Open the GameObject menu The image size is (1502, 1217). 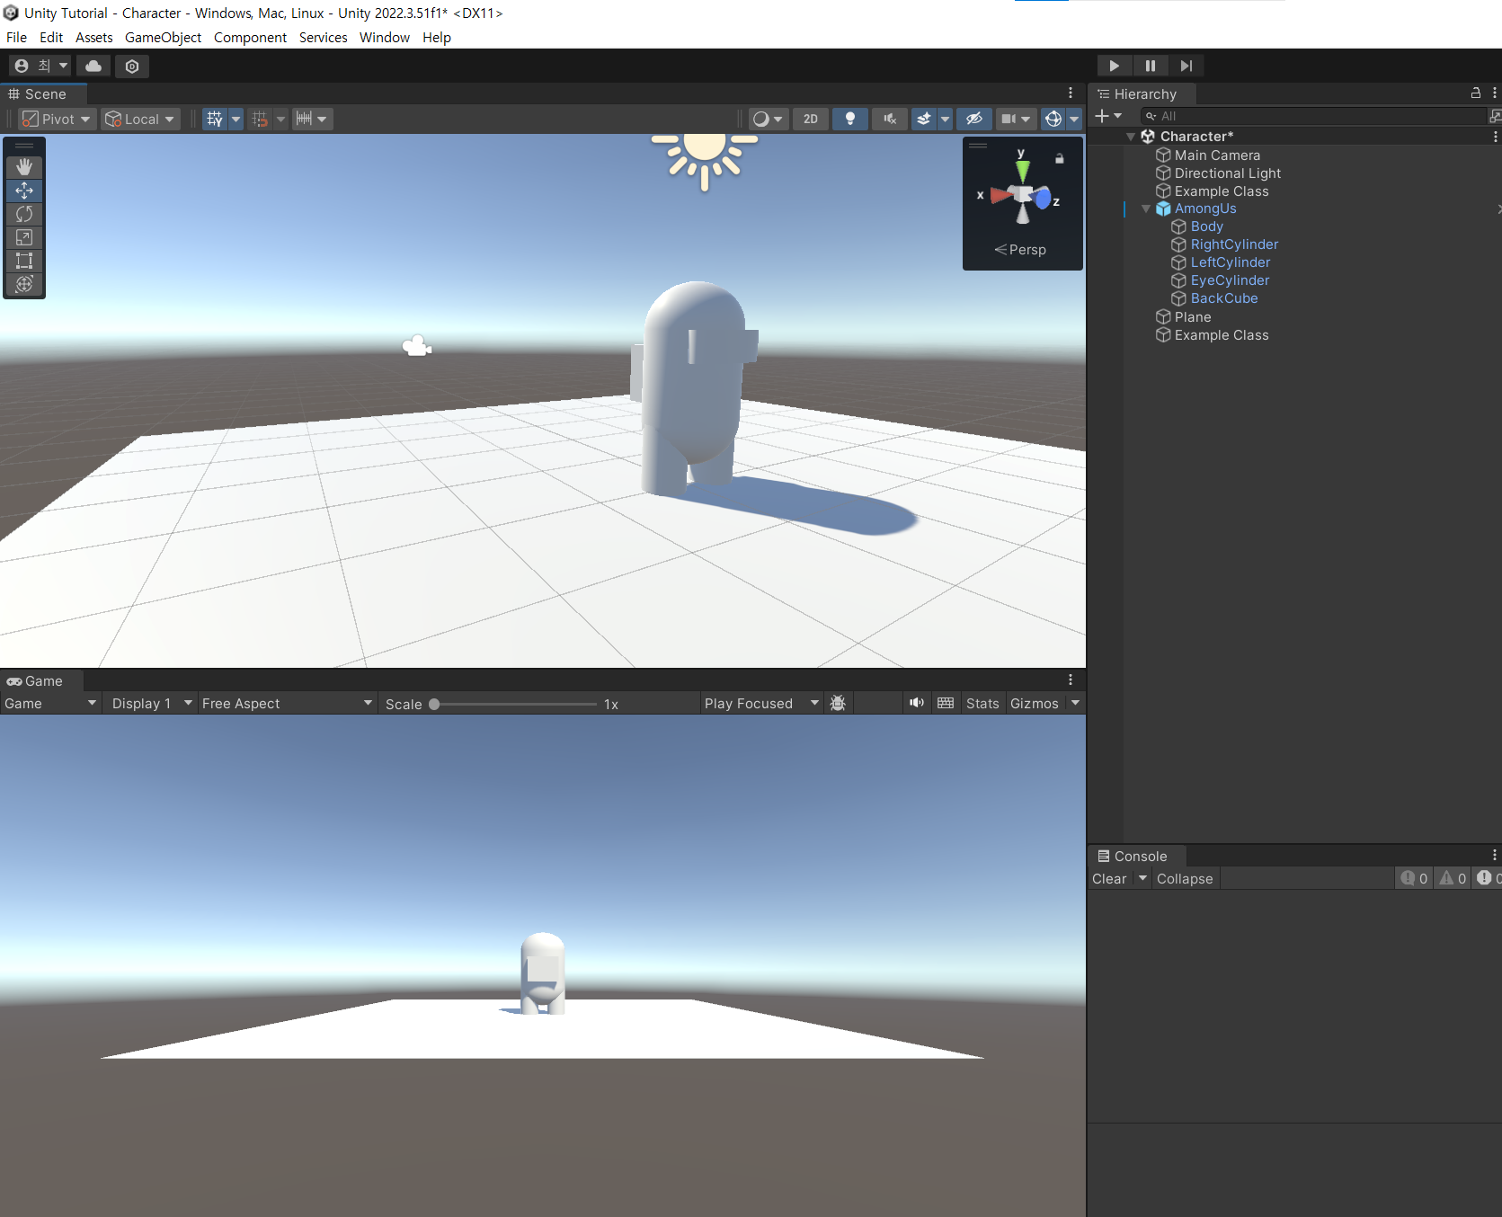pyautogui.click(x=163, y=37)
